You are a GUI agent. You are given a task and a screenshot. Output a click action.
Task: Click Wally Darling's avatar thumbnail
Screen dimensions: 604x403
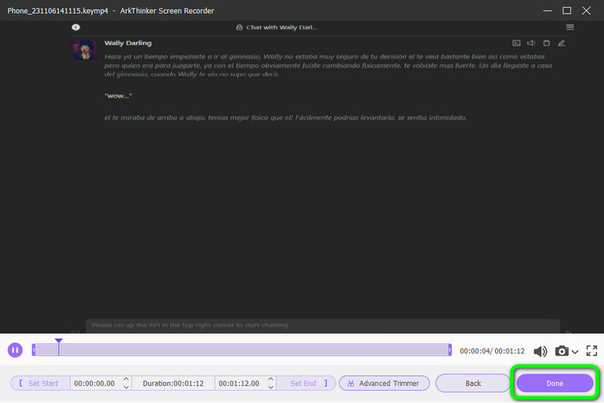85,49
